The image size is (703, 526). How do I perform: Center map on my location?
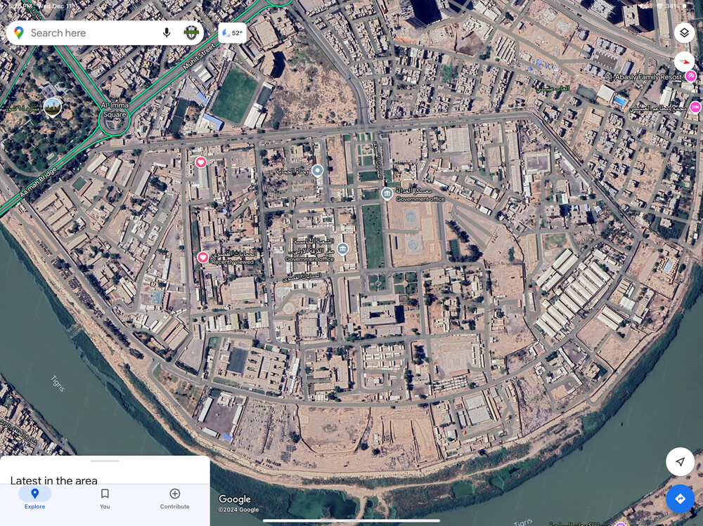(x=680, y=461)
